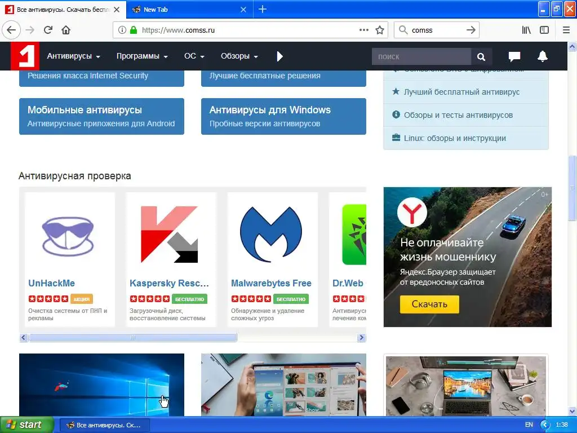Image resolution: width=577 pixels, height=433 pixels.
Task: Switch to the New Tab tab
Action: coord(189,10)
